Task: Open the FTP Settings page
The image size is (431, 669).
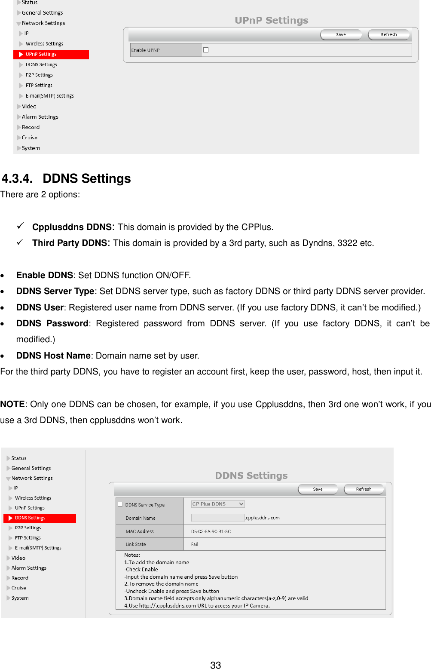Action: click(39, 85)
